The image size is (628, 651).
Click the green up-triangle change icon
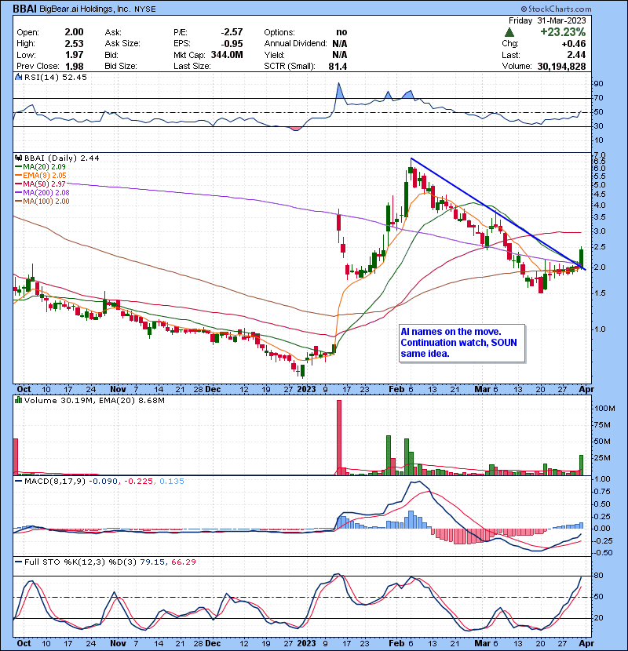509,32
